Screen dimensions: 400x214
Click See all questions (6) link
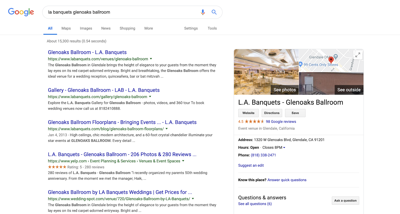(255, 204)
